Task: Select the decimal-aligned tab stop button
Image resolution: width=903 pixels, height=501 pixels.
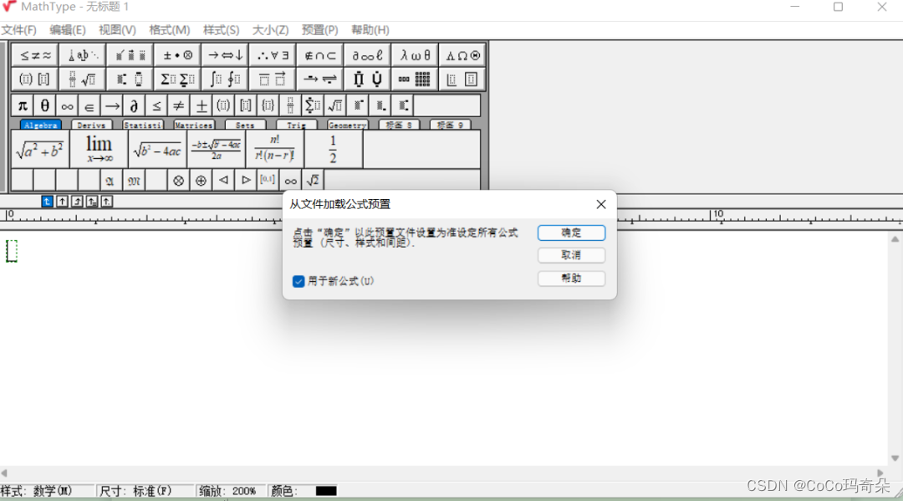Action: tap(107, 202)
